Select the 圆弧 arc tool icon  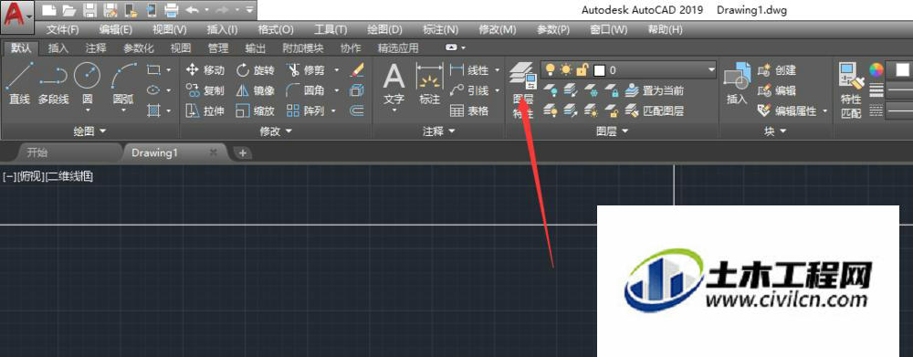[x=123, y=76]
